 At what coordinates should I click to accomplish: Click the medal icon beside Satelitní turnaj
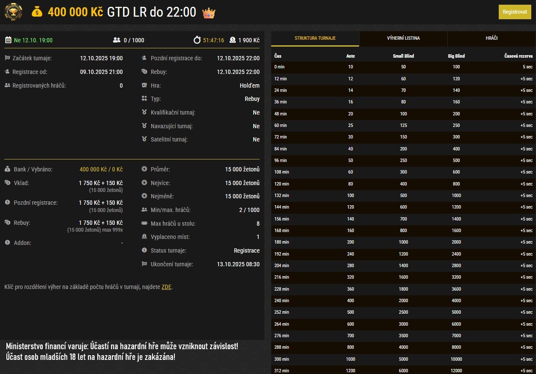[144, 139]
